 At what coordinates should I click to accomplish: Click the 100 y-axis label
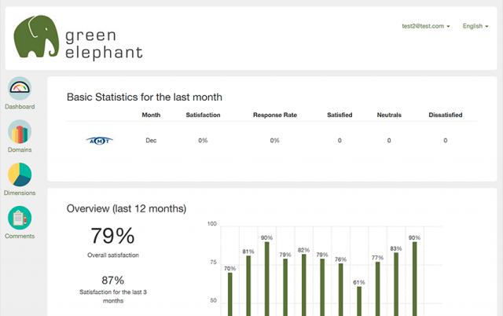pyautogui.click(x=212, y=223)
